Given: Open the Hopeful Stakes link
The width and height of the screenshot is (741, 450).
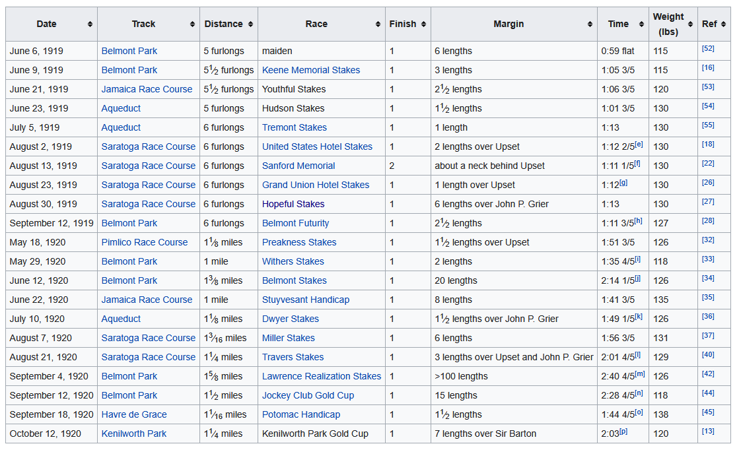Looking at the screenshot, I should pos(293,204).
